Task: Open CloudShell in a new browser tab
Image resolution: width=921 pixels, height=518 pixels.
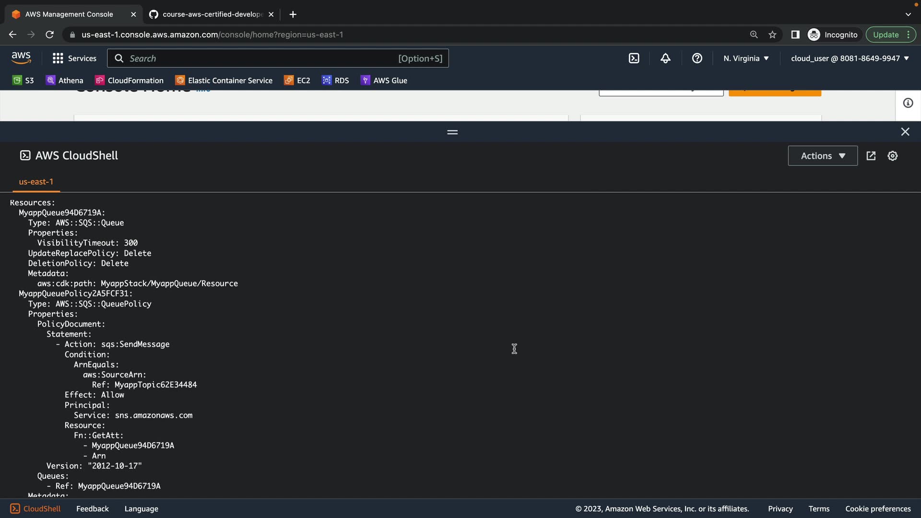Action: coord(871,156)
